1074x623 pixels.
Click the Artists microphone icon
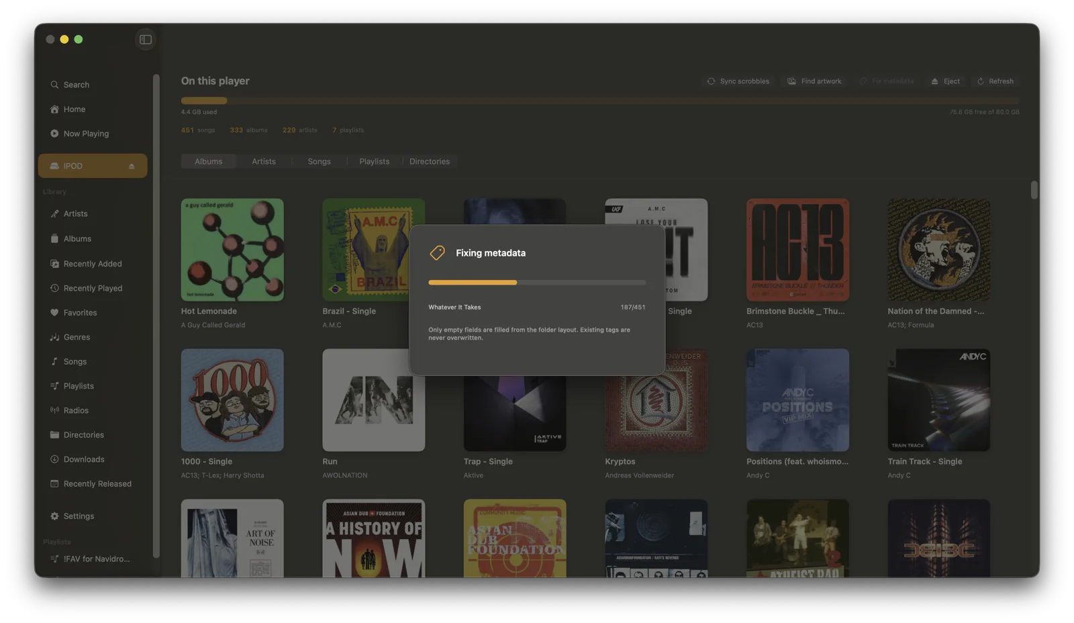[x=54, y=213]
